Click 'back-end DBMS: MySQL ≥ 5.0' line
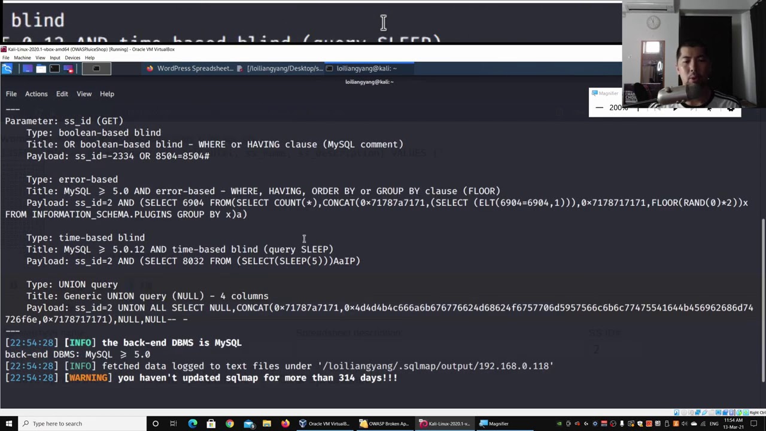 [x=78, y=354]
